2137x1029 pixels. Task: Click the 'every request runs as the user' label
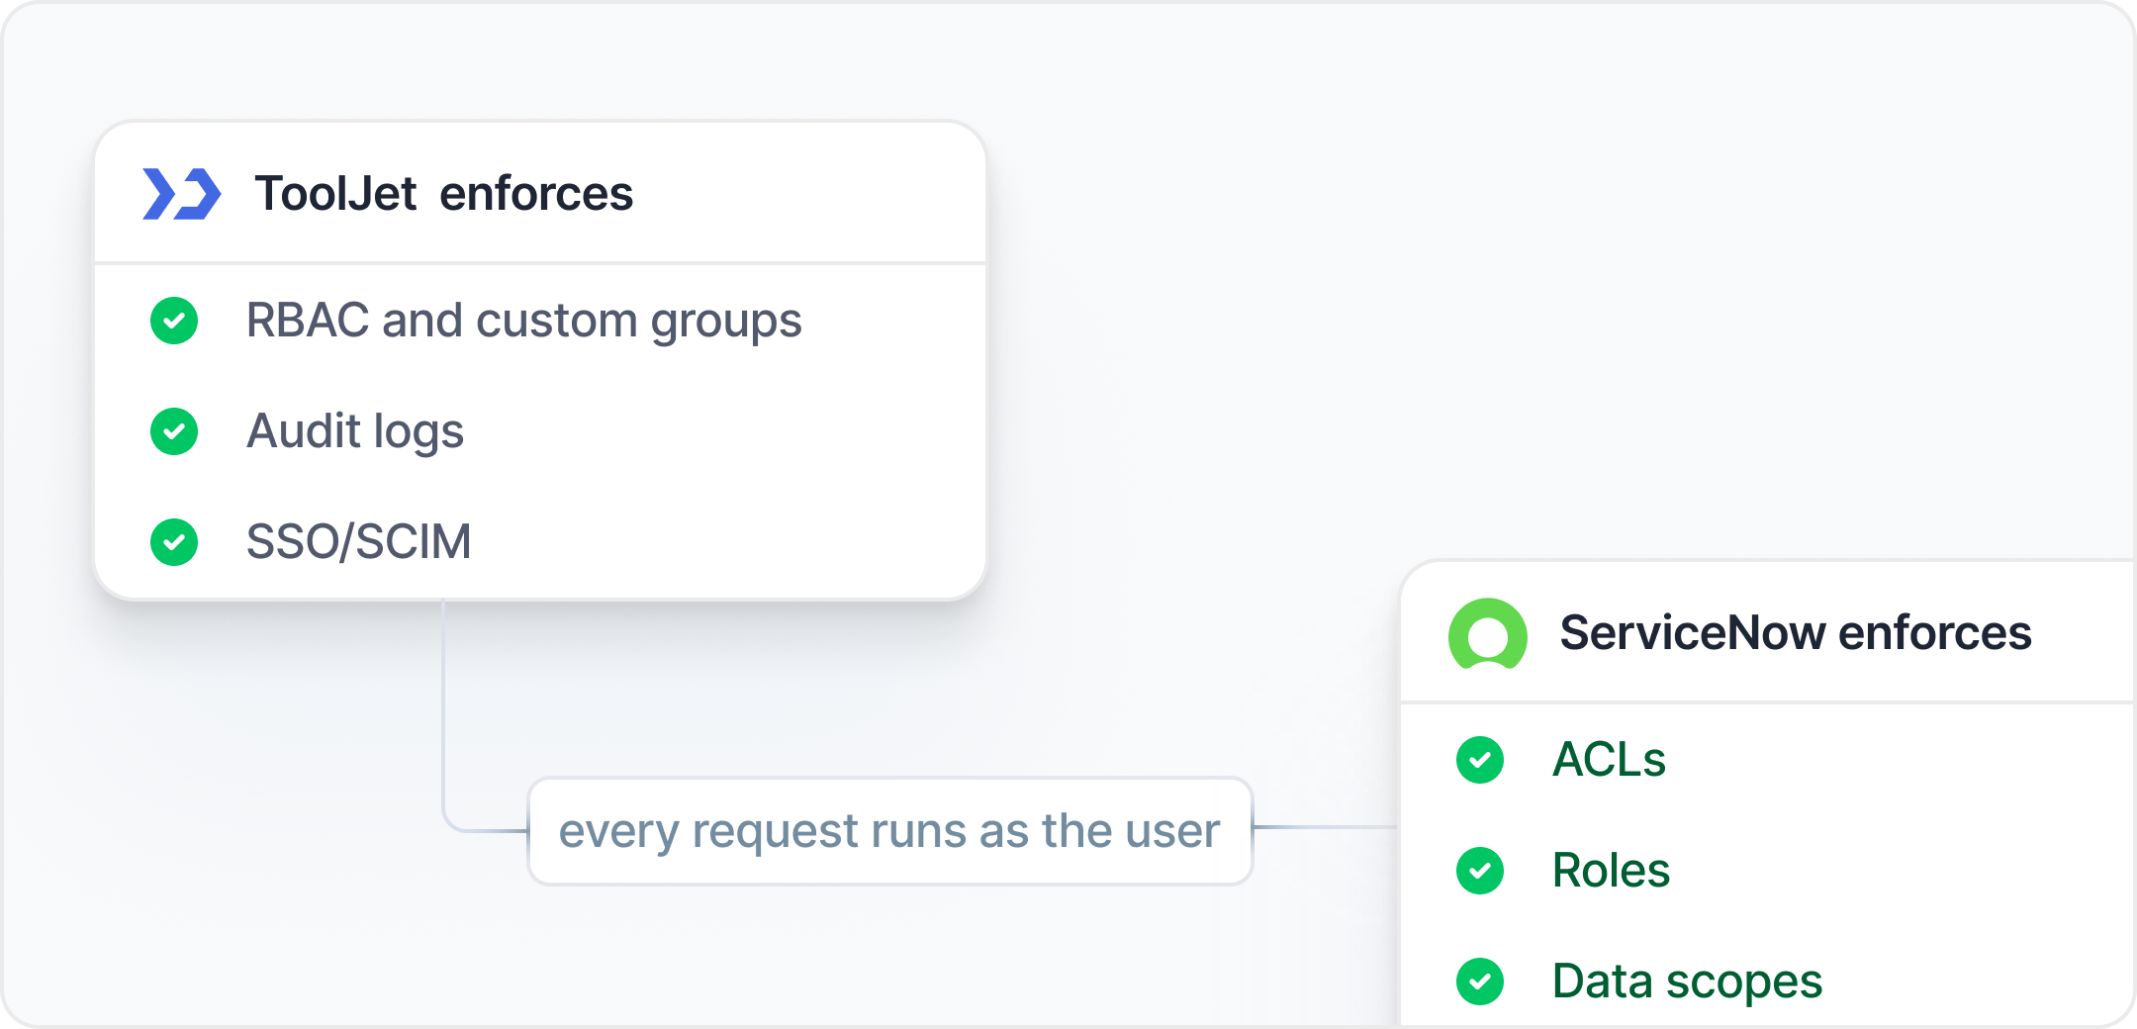click(x=890, y=831)
